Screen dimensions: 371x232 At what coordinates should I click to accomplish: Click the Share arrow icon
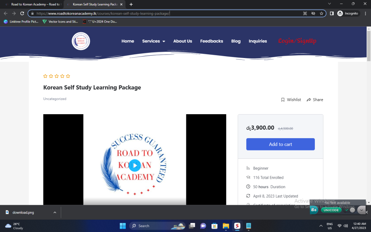click(x=309, y=100)
